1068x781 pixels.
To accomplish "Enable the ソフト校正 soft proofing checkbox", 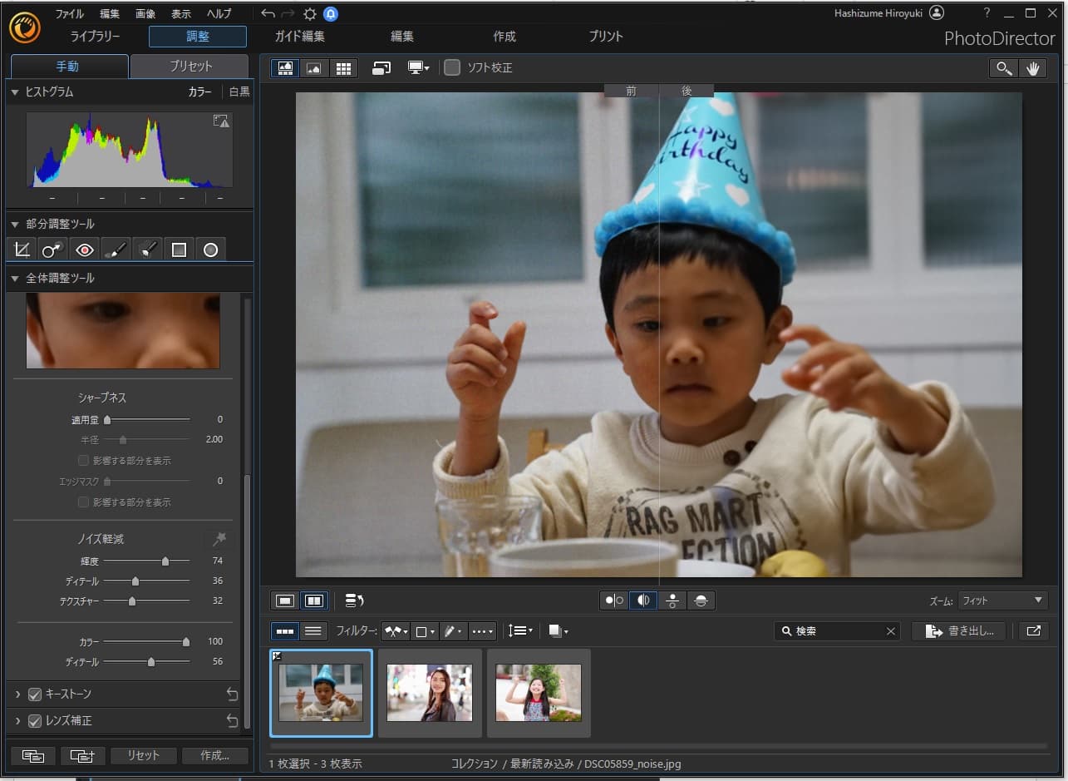I will point(452,68).
